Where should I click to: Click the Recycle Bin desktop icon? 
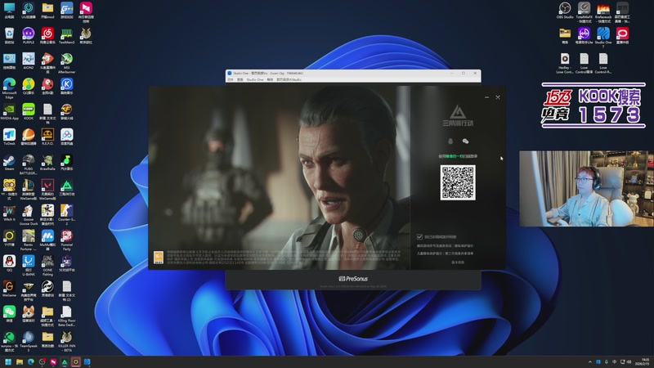pos(9,35)
